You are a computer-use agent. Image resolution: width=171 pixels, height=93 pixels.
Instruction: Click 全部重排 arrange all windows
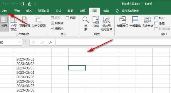pos(135,22)
